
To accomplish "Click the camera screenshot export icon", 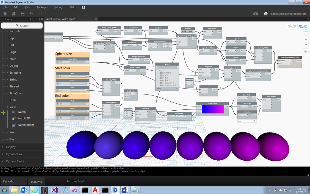I will (x=256, y=14).
